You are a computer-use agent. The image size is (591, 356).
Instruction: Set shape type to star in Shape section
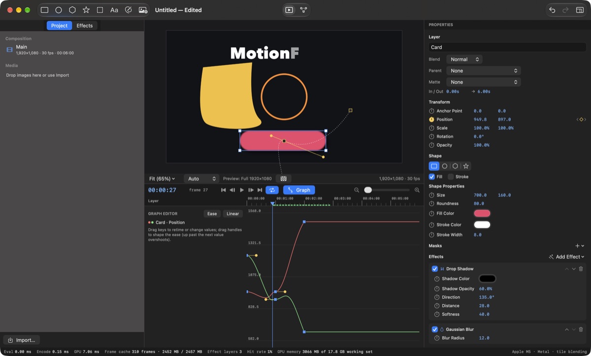tap(466, 166)
